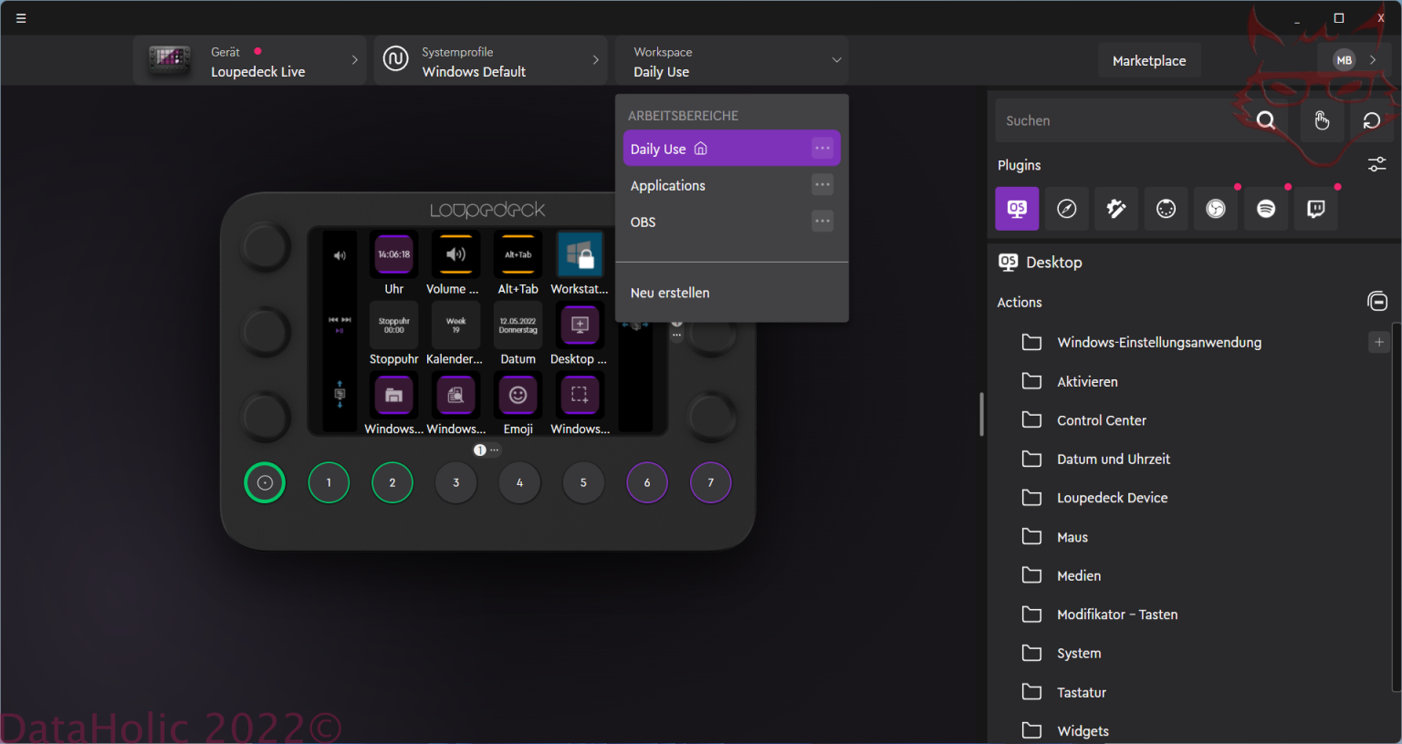Select the OBS Studio plugin icon
Viewport: 1402px width, 744px height.
(x=1216, y=209)
